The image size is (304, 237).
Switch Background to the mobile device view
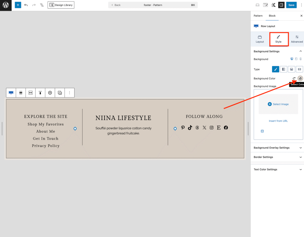(x=300, y=59)
